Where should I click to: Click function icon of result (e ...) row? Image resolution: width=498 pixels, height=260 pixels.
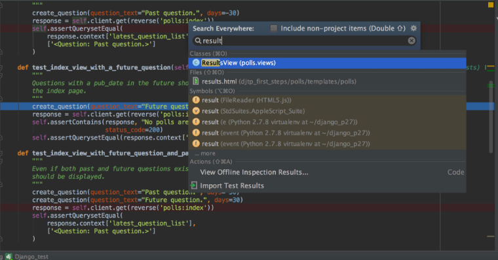pos(196,122)
